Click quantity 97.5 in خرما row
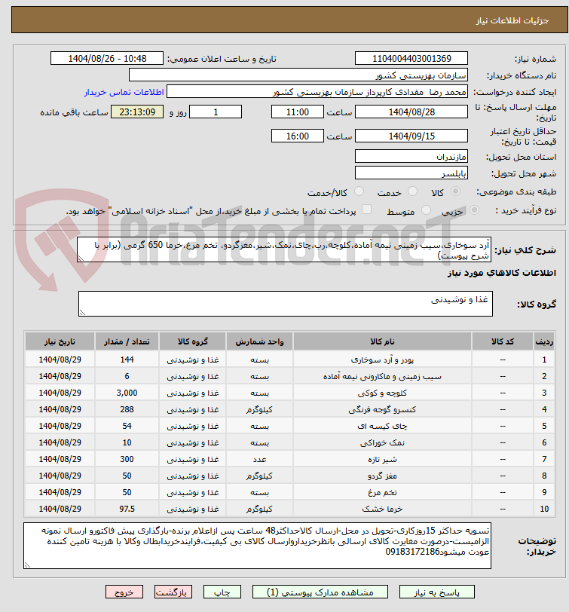The height and width of the screenshot is (612, 569). (127, 509)
